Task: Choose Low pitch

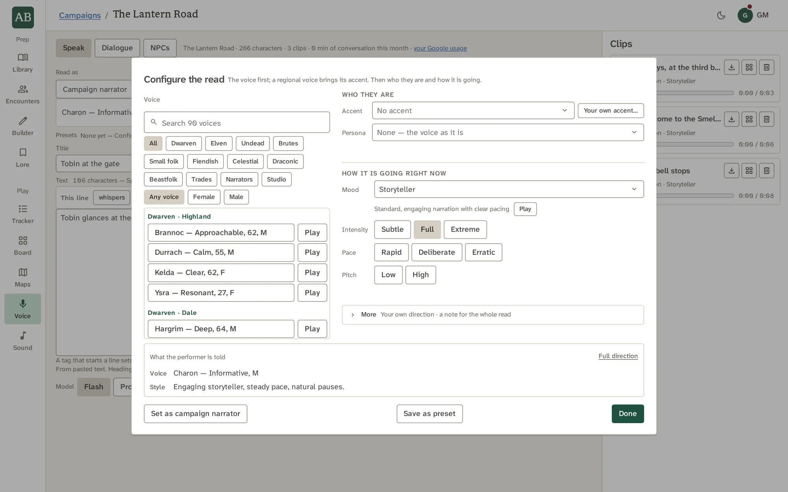Action: [x=388, y=275]
